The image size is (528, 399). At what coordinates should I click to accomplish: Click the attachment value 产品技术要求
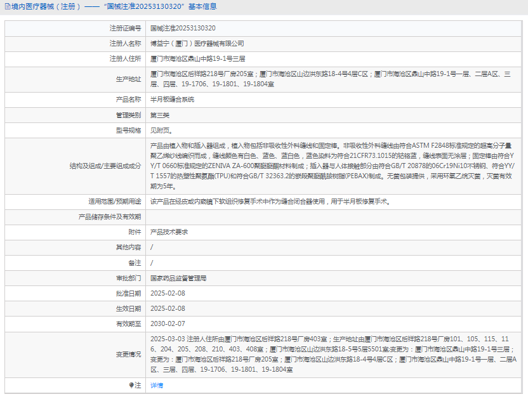(x=169, y=232)
